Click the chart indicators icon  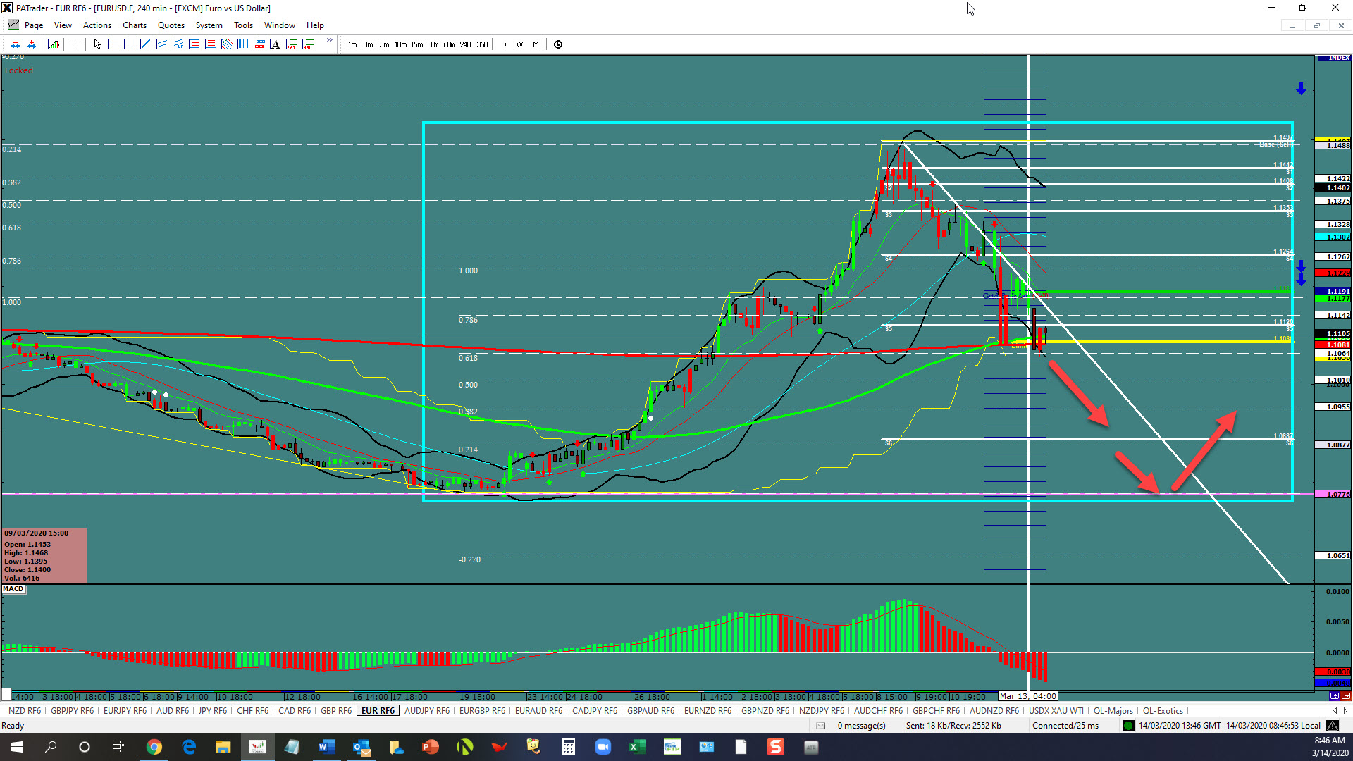pos(54,44)
